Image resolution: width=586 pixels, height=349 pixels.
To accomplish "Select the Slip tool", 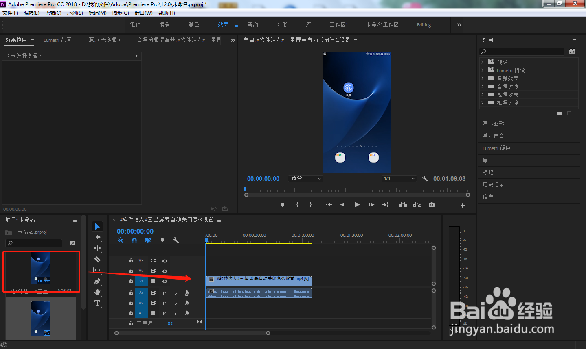I will (x=97, y=270).
